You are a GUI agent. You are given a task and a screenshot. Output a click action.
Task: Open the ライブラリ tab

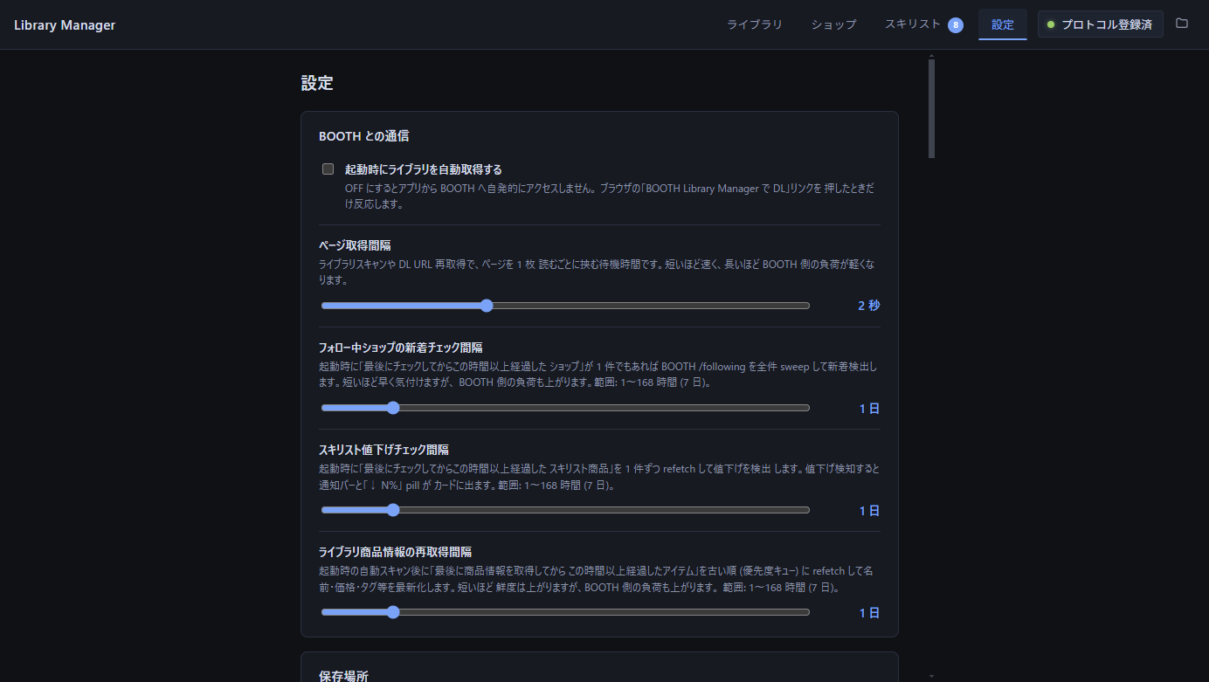pyautogui.click(x=755, y=24)
